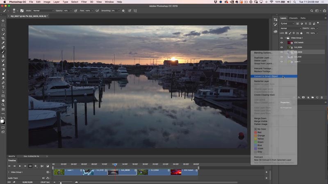
Task: Select the Horizontal Type tool
Action: click(x=3, y=87)
